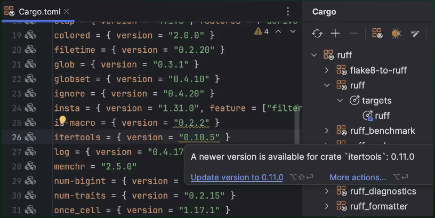The height and width of the screenshot is (218, 435).
Task: Expand the ruff_formatter tree node
Action: (x=327, y=206)
